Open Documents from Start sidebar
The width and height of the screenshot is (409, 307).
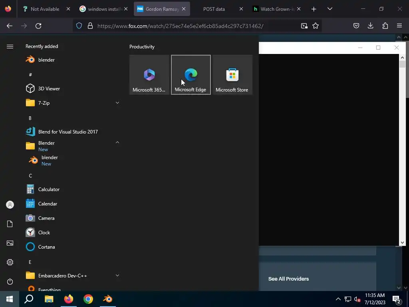click(10, 224)
